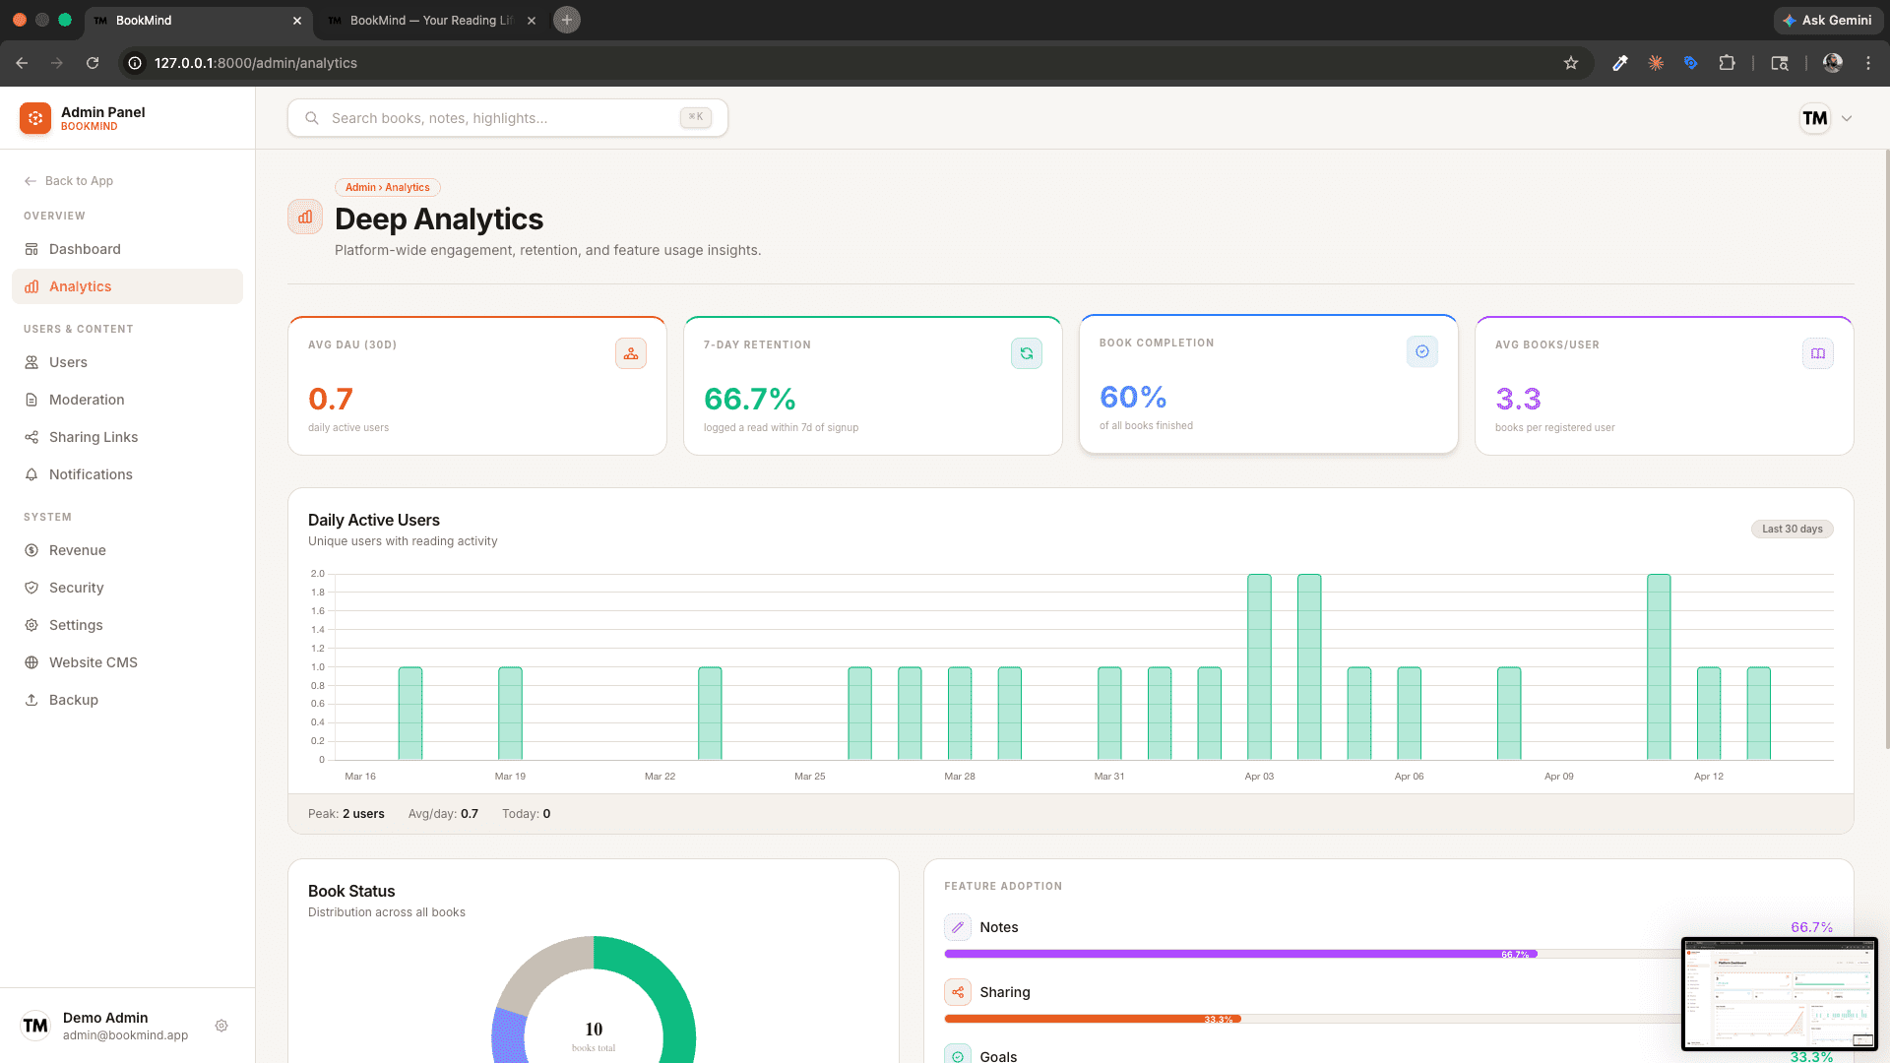Click the browser address bar URL
Viewport: 1890px width, 1063px height.
click(256, 63)
